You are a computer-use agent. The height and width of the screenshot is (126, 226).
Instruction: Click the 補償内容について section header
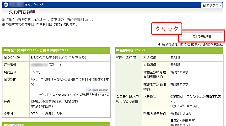tap(132, 50)
